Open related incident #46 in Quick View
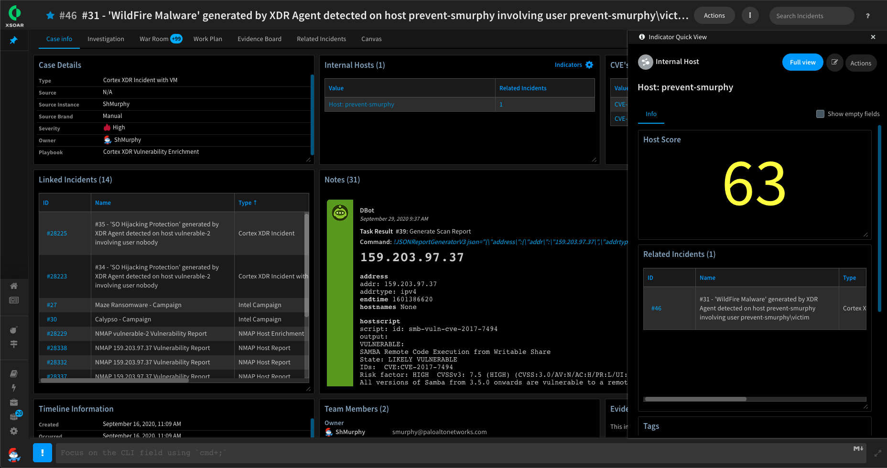The height and width of the screenshot is (468, 887). point(656,308)
